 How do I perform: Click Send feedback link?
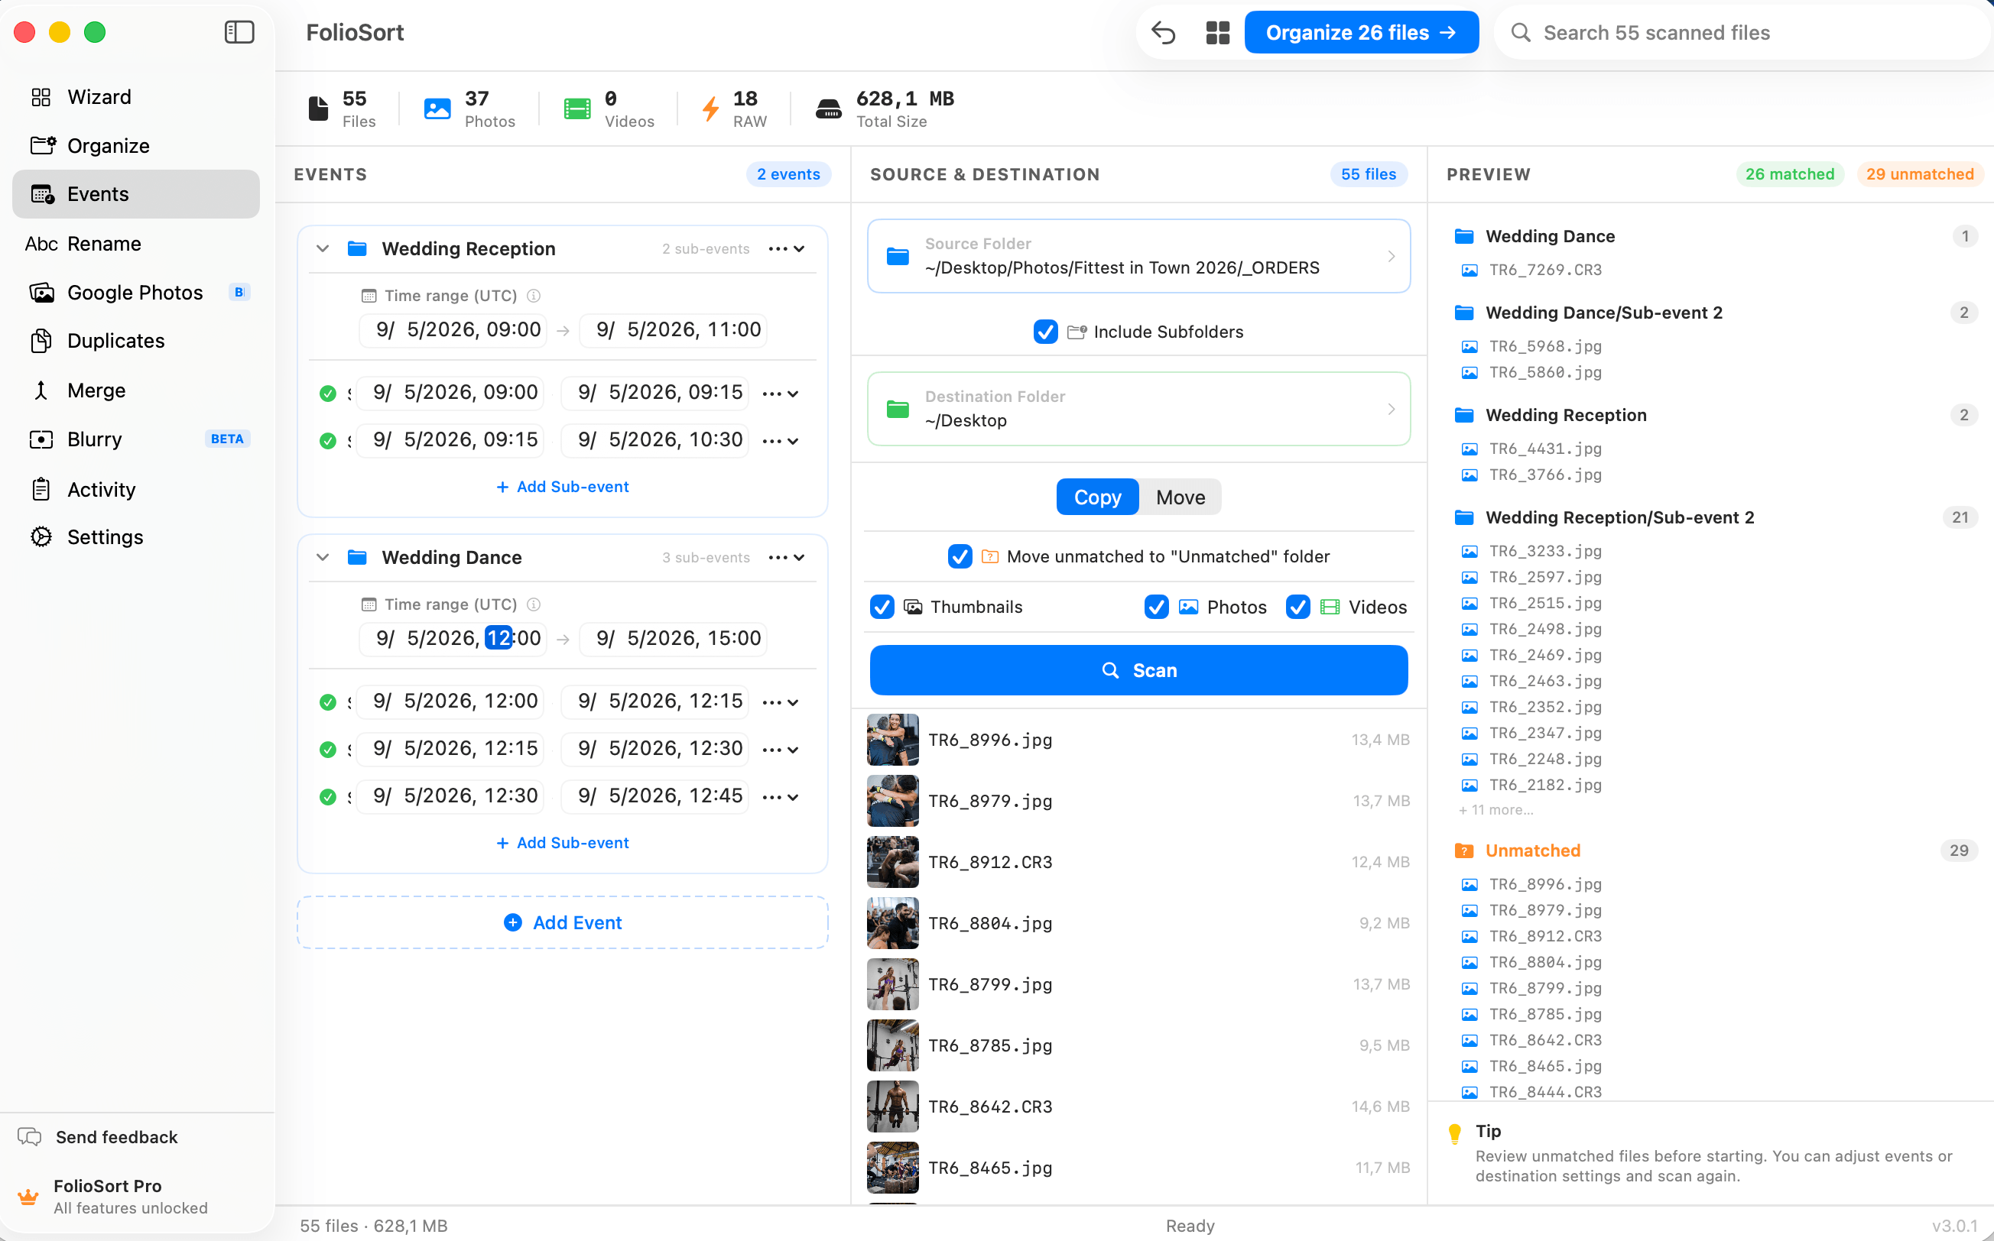click(x=117, y=1137)
